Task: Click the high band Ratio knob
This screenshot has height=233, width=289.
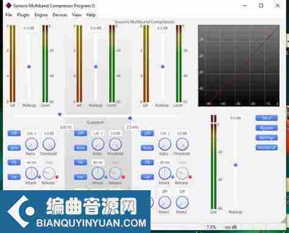Action: coord(165,144)
